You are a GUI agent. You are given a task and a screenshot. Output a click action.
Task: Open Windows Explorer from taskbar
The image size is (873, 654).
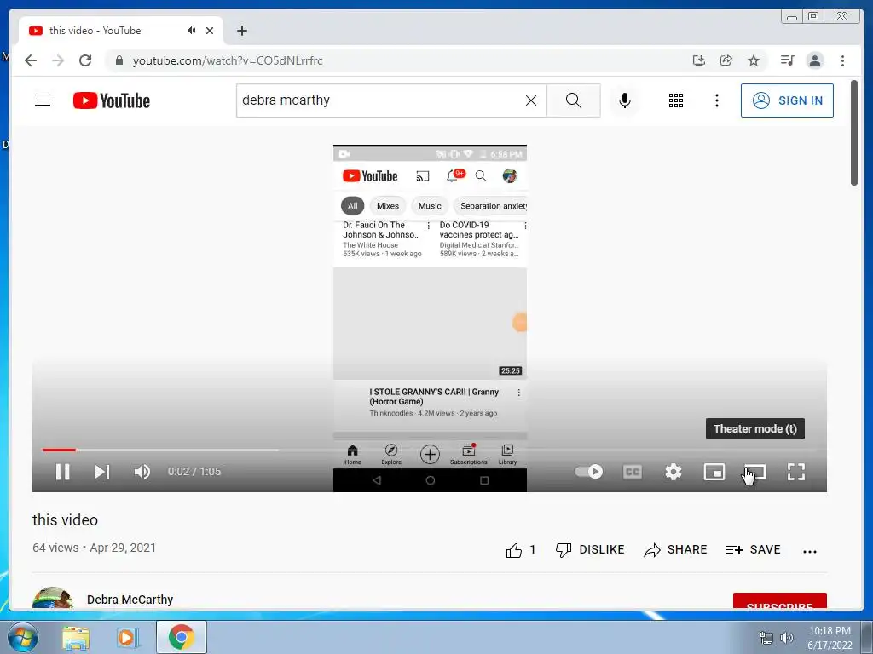76,637
